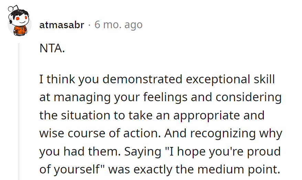
Task: Click the word "proud" in the quoted phrase
Action: tap(265, 151)
